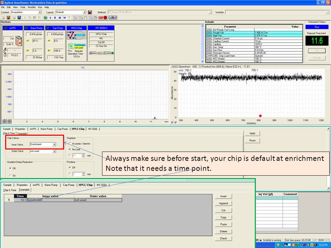Select the Stoptime minutes radio option
This screenshot has height=248, width=331.
tap(70, 155)
